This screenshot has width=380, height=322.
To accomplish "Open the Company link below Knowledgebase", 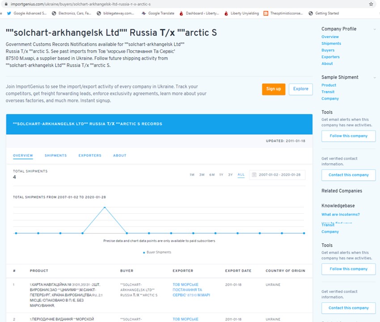I will coord(330,232).
